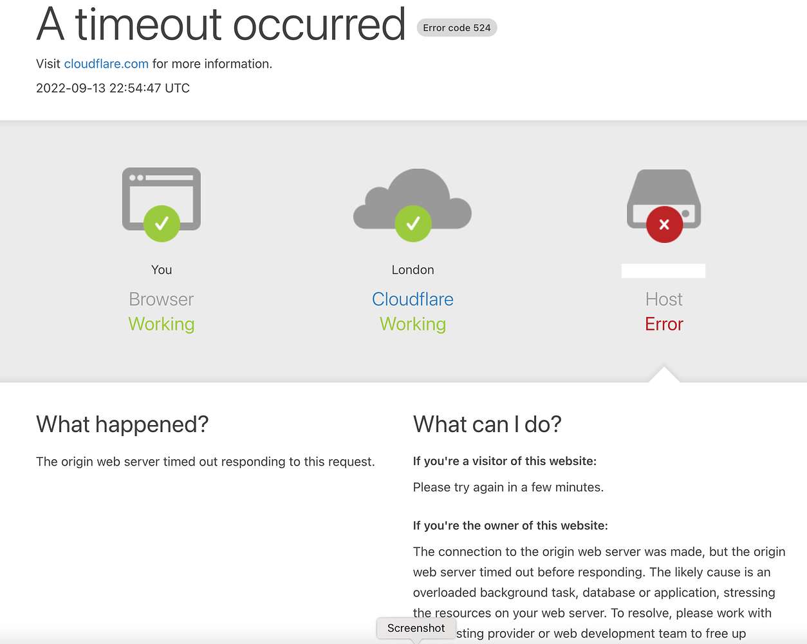Image resolution: width=807 pixels, height=644 pixels.
Task: Click the 'What can I do?' heading
Action: tap(487, 424)
